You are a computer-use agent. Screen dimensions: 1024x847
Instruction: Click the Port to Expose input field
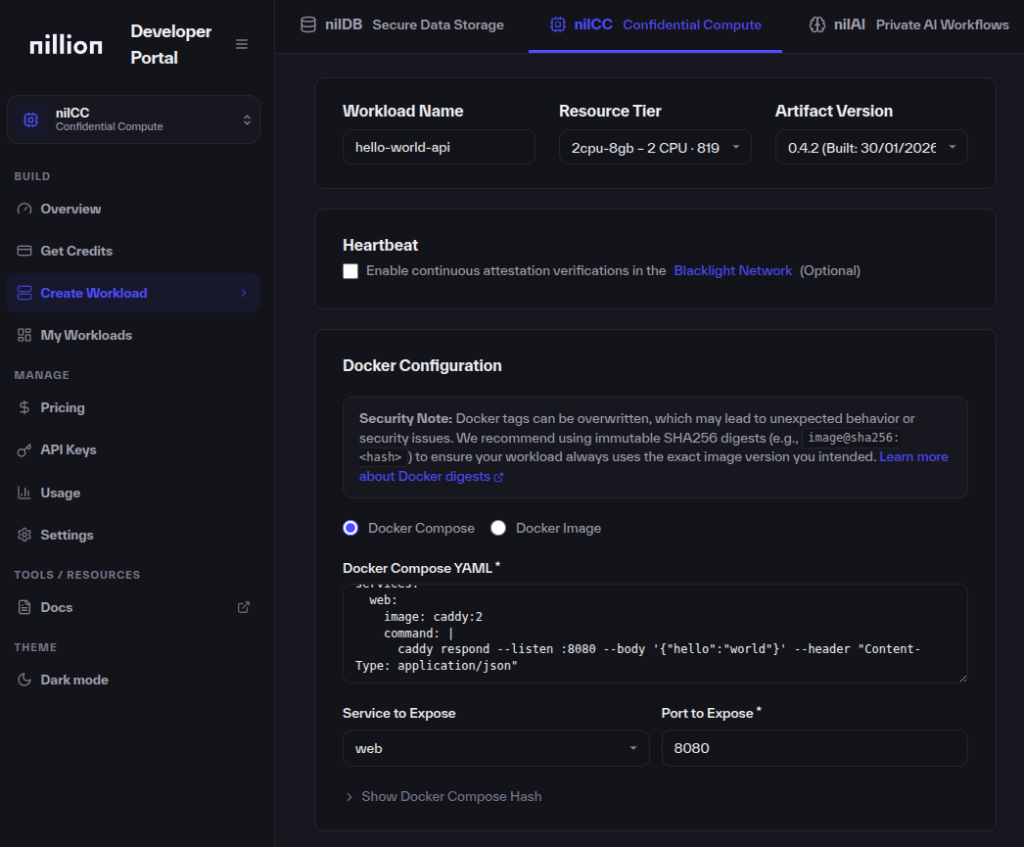point(814,748)
